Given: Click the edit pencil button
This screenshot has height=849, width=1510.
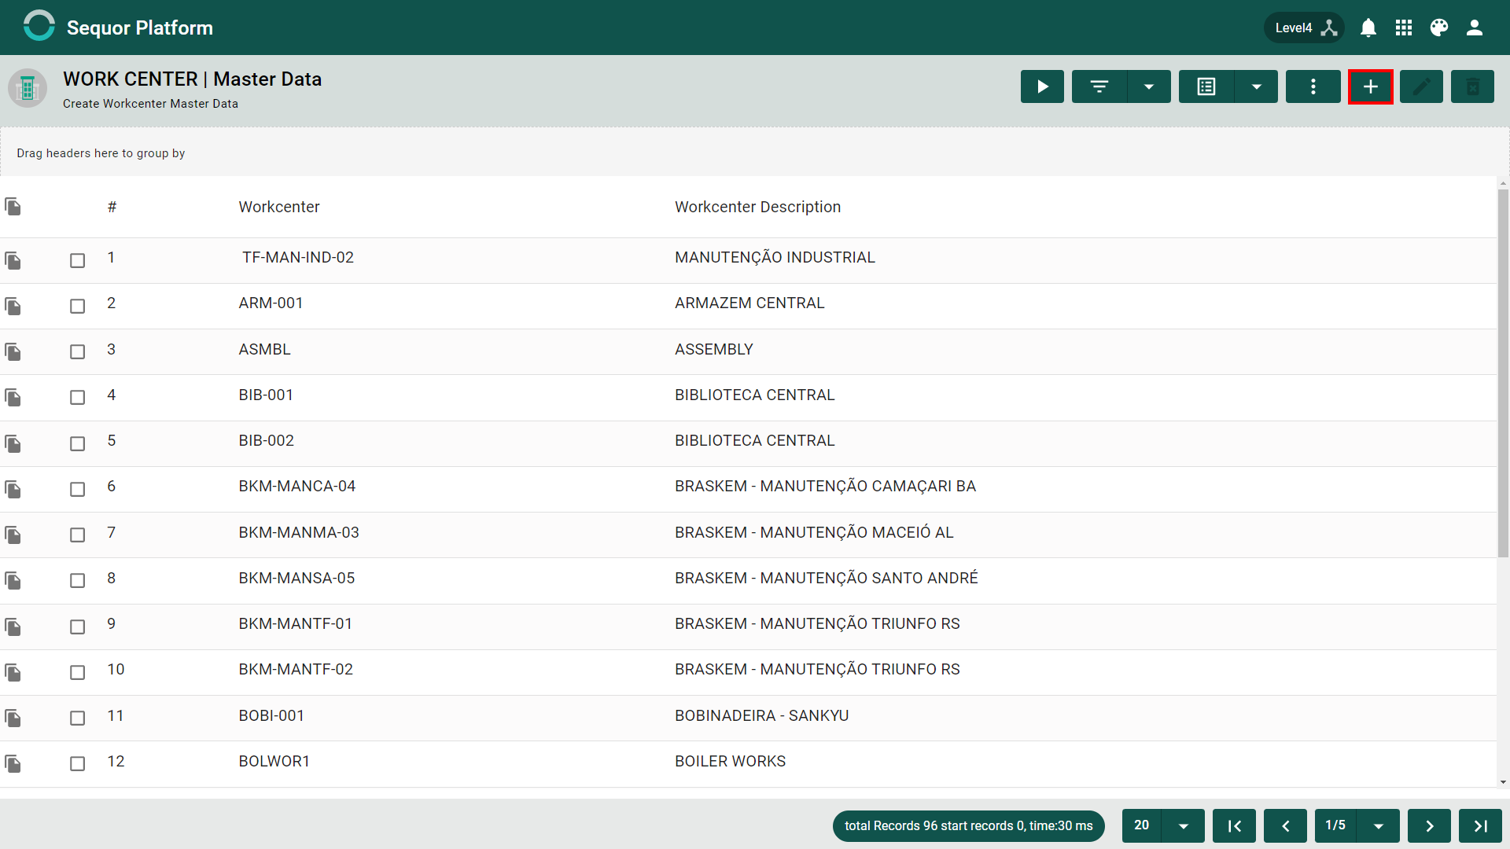Looking at the screenshot, I should coord(1421,86).
